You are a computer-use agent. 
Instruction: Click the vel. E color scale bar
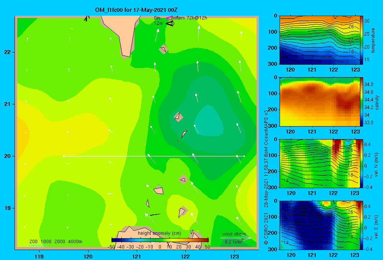click(x=362, y=225)
